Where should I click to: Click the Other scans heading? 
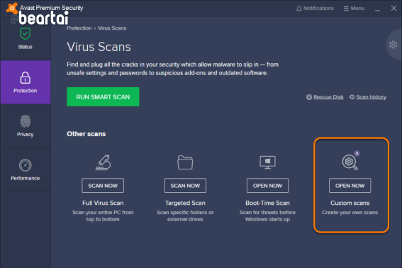click(x=86, y=134)
